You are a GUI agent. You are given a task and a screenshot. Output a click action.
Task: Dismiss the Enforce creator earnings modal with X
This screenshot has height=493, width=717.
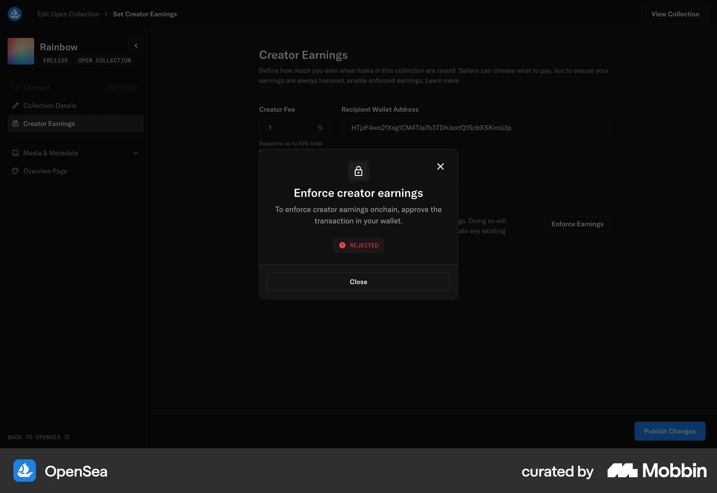click(x=440, y=167)
